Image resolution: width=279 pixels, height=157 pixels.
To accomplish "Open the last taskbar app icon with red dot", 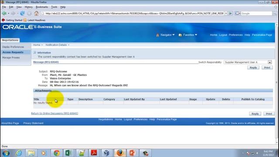I will point(145,153).
